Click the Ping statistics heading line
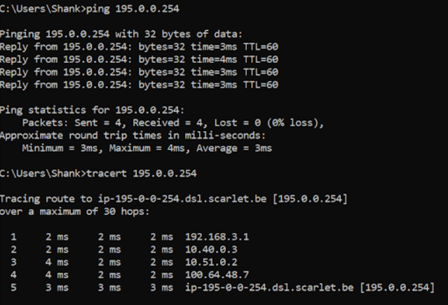The height and width of the screenshot is (305, 448). [x=93, y=110]
